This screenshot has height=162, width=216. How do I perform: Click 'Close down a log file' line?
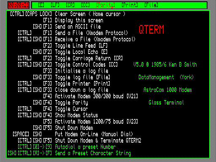pos(81,90)
